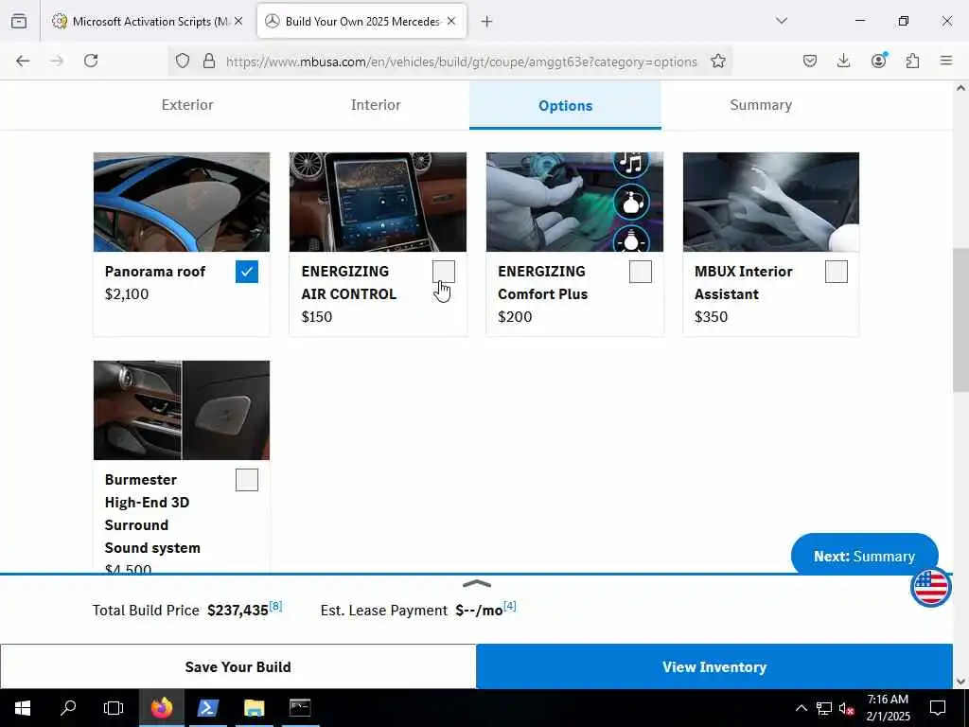Save page to Pocket
Screen dimensions: 969x727
tap(810, 61)
